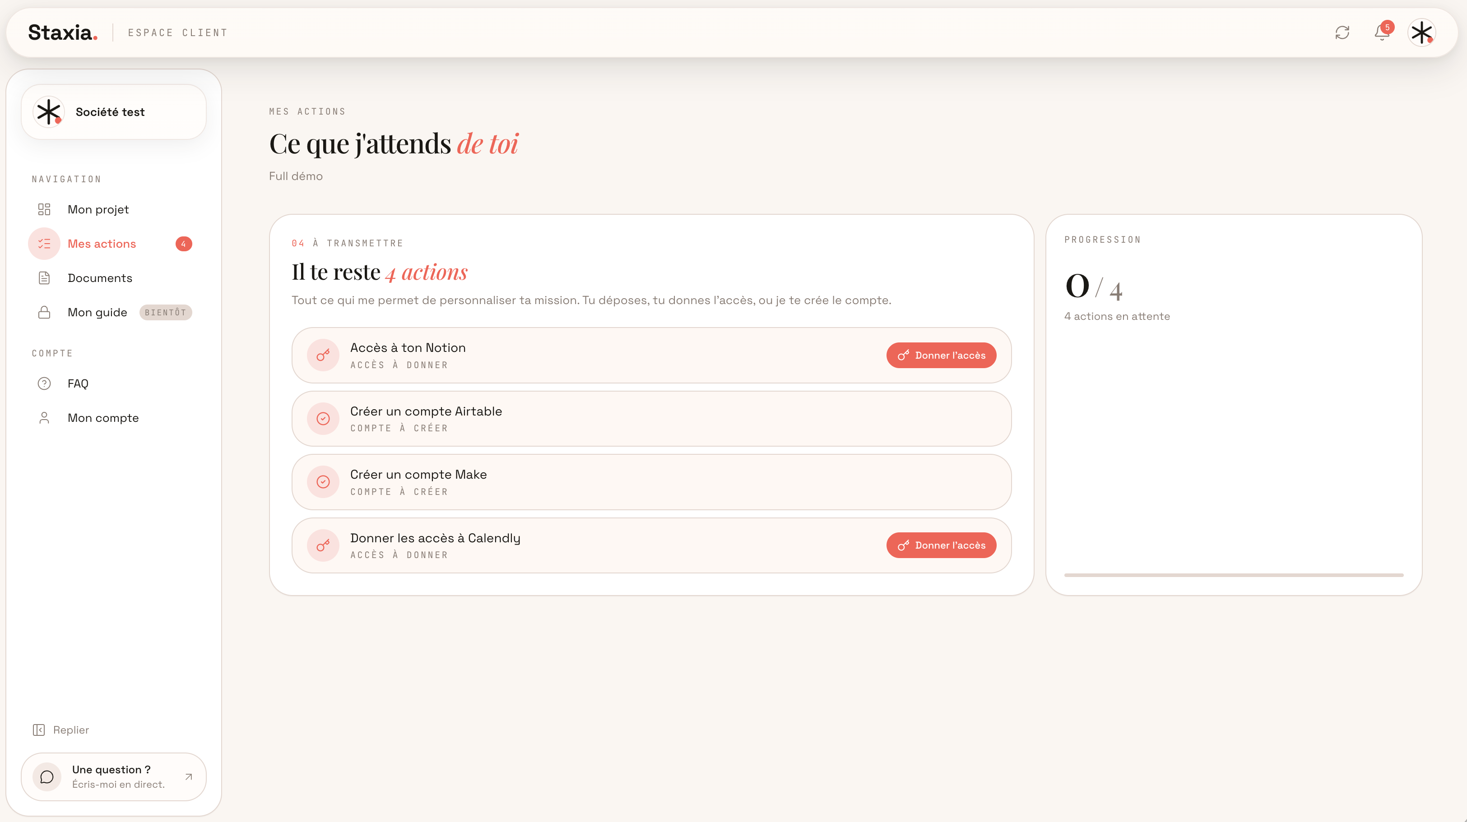Viewport: 1467px width, 822px height.
Task: Click Donner l'accès for Calendly
Action: [941, 545]
